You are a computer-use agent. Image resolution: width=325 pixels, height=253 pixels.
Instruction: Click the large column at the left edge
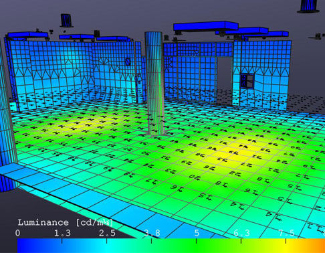click(x=7, y=116)
